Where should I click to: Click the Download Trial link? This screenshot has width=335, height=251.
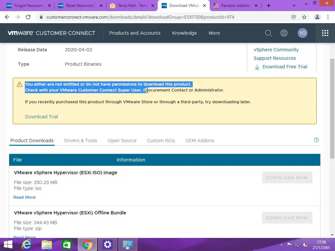[42, 117]
